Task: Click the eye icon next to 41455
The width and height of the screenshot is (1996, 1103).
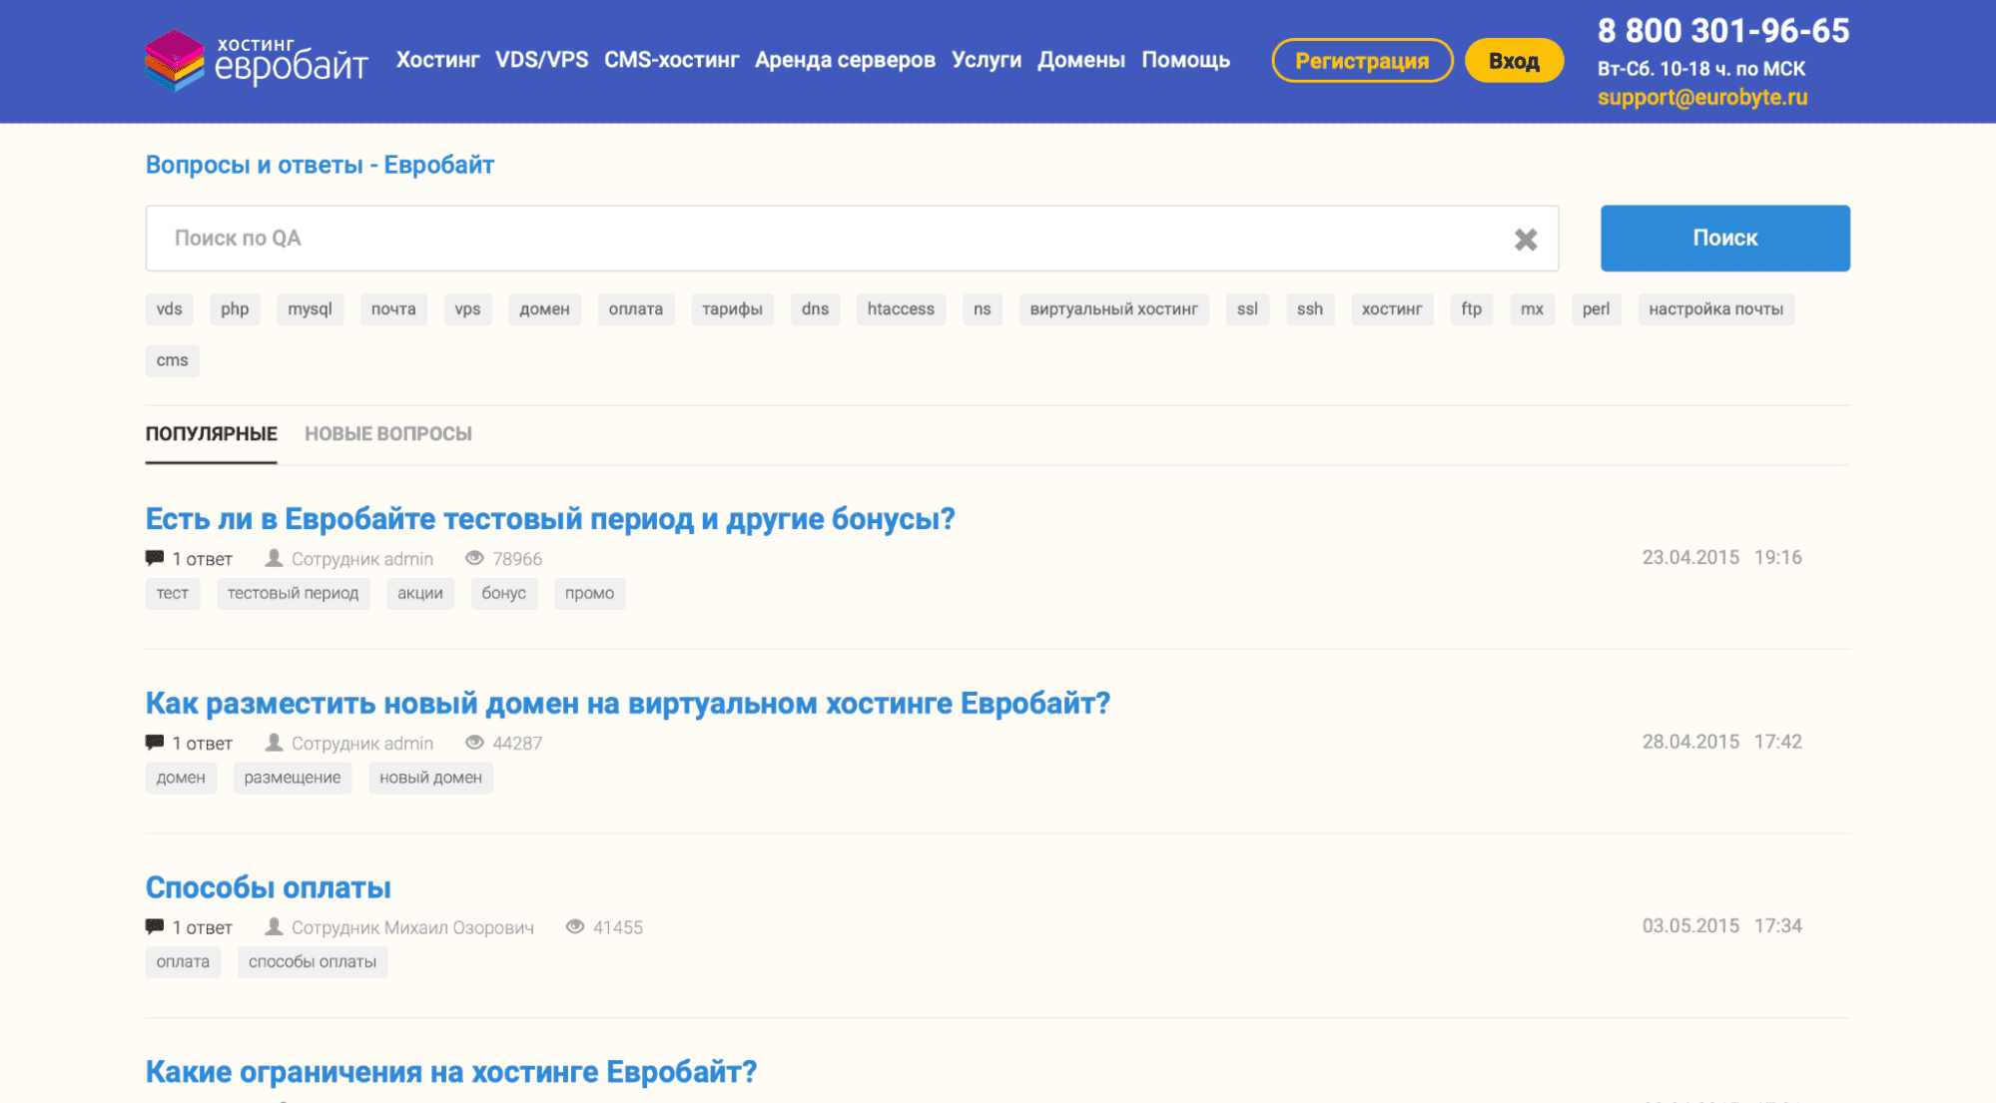Action: [x=575, y=926]
